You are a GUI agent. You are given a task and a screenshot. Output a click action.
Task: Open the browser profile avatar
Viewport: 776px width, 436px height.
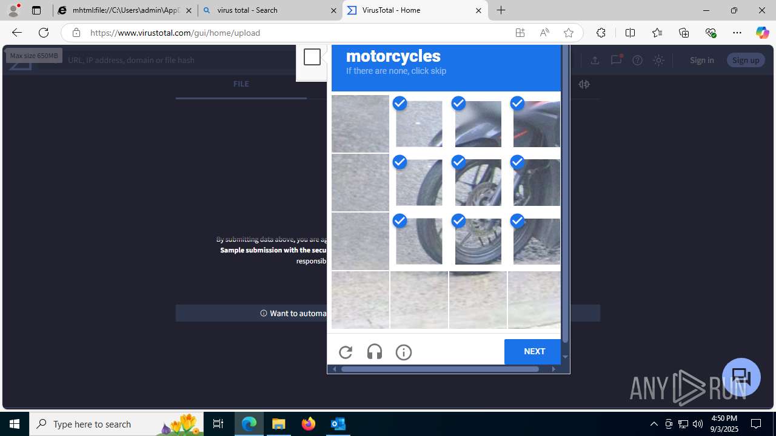pyautogui.click(x=13, y=10)
